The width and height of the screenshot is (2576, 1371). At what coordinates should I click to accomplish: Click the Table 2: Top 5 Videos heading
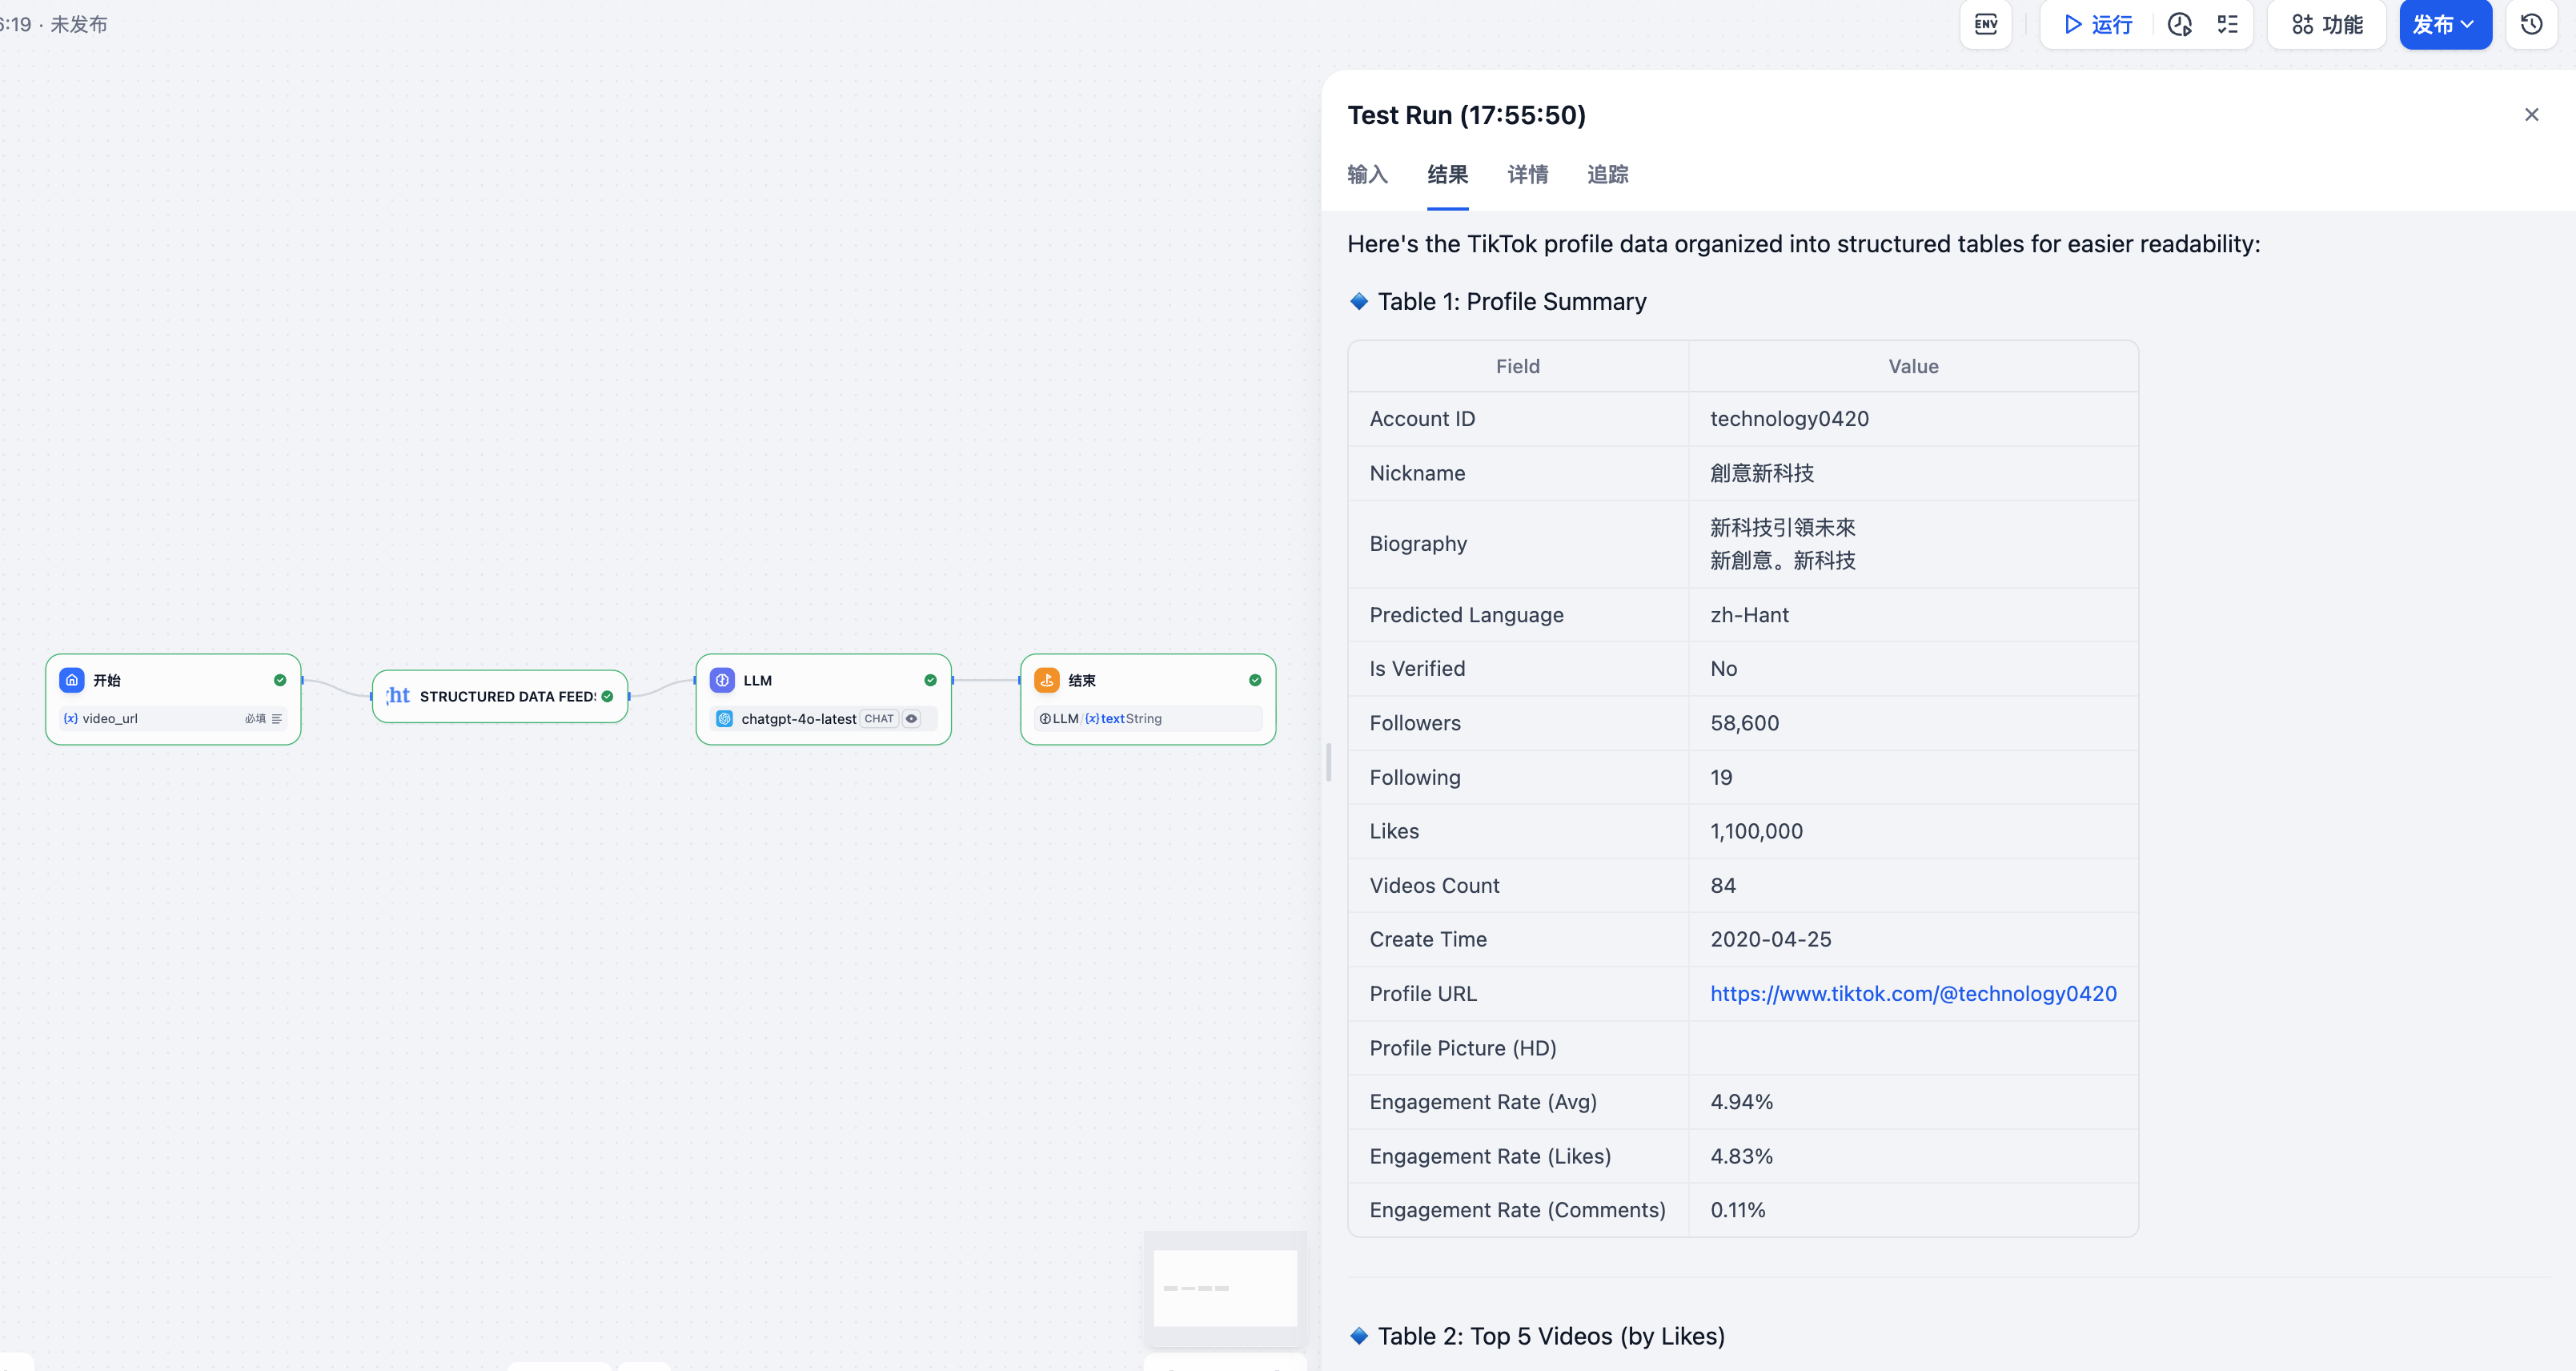(x=1551, y=1336)
